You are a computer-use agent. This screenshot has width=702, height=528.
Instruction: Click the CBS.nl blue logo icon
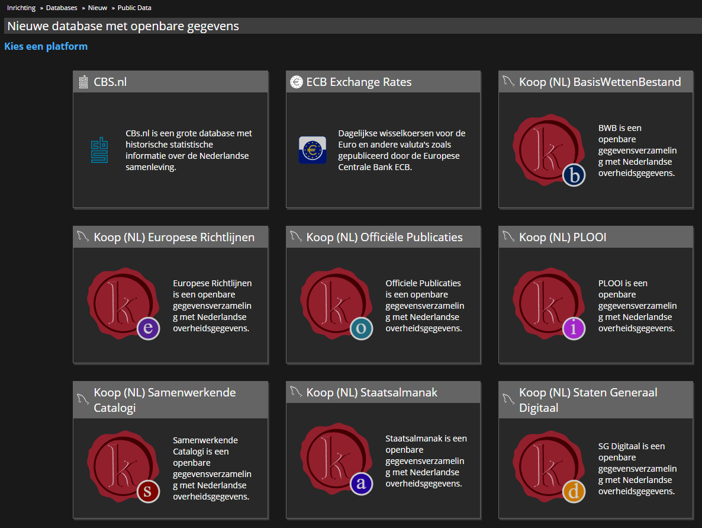click(99, 150)
